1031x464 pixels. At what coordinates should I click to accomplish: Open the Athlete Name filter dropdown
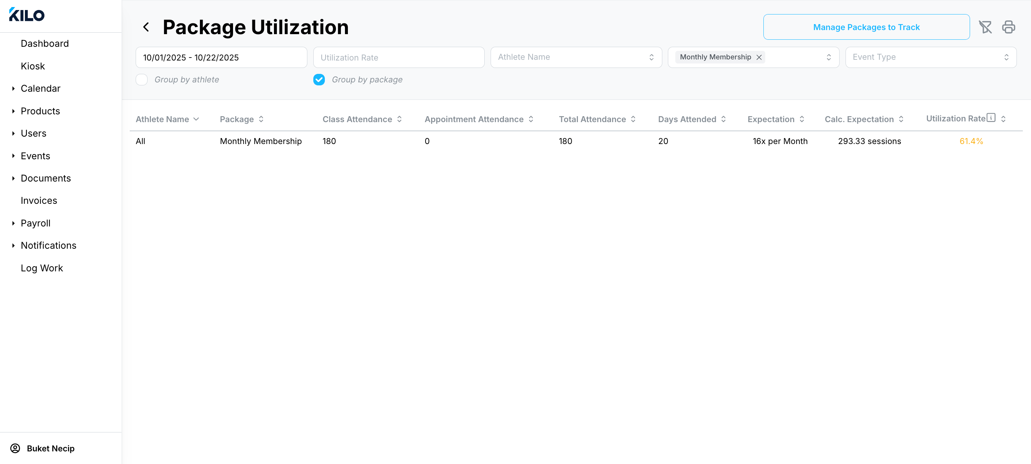click(576, 57)
